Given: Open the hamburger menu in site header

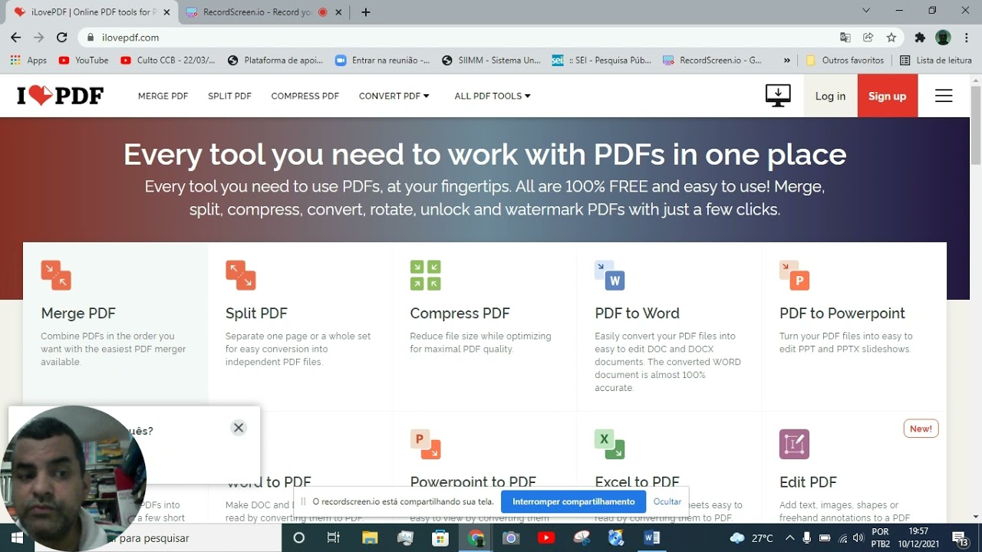Looking at the screenshot, I should [x=944, y=96].
